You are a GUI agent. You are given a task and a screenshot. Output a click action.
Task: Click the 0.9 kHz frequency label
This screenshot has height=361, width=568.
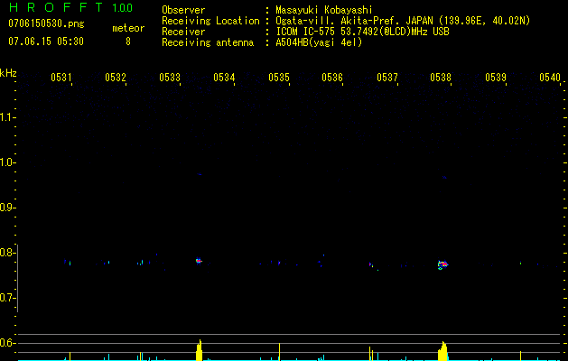7,208
